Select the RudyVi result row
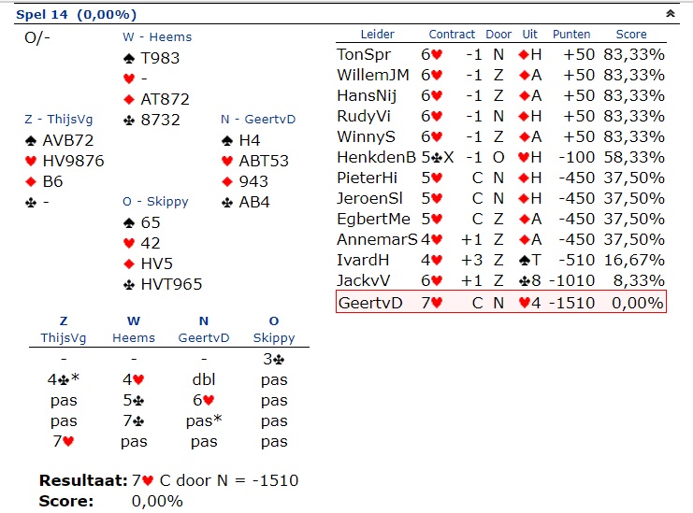 500,116
